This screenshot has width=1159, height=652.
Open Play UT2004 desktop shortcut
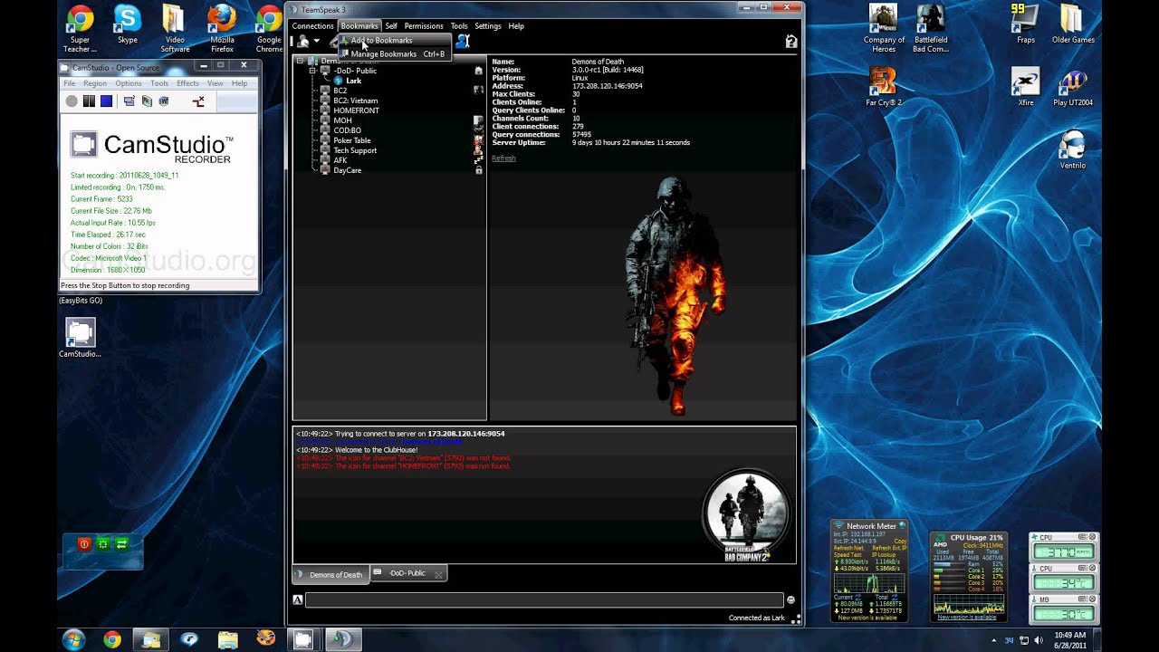[1072, 87]
